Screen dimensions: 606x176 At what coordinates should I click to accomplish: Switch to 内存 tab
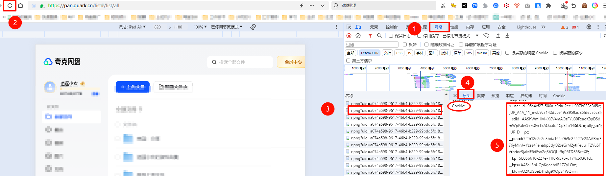coord(470,27)
